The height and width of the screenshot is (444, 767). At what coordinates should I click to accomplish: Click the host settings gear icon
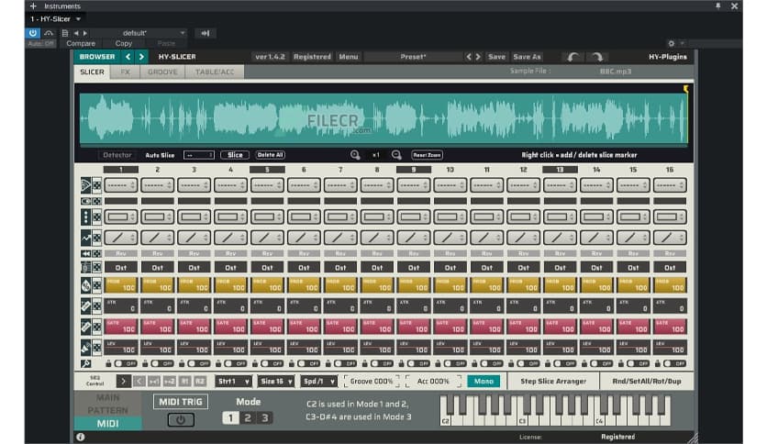(x=672, y=43)
